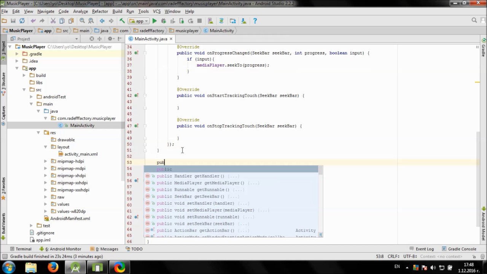Choose 'public void setSeekBar(seekBar)' completion suggestion
Screen dimensions: 487x274
click(x=230, y=224)
